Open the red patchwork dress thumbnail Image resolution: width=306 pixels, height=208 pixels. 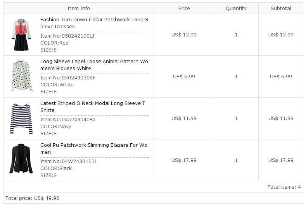click(21, 35)
